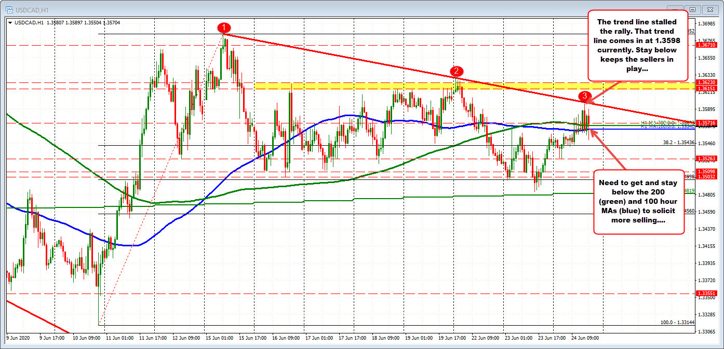Select the red 1.35716 current price tag
Screen dimensions: 724x349
click(x=706, y=123)
